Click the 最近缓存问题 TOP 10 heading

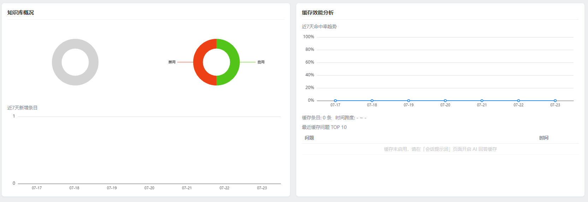(324, 127)
